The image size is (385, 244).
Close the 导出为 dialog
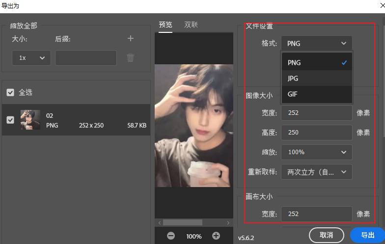[x=382, y=5]
